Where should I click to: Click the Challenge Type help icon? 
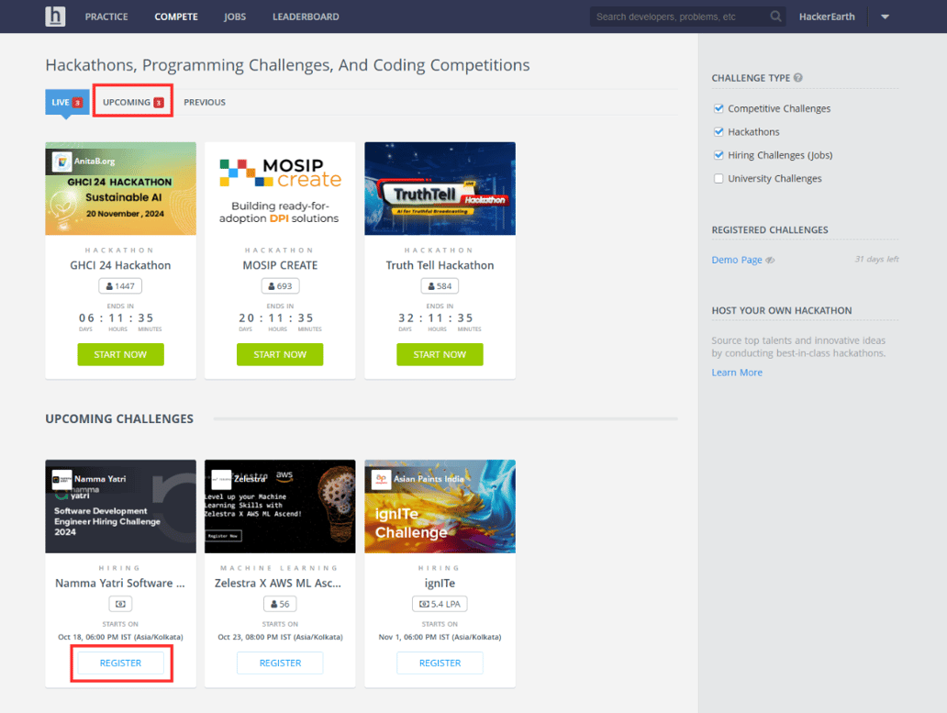point(797,78)
